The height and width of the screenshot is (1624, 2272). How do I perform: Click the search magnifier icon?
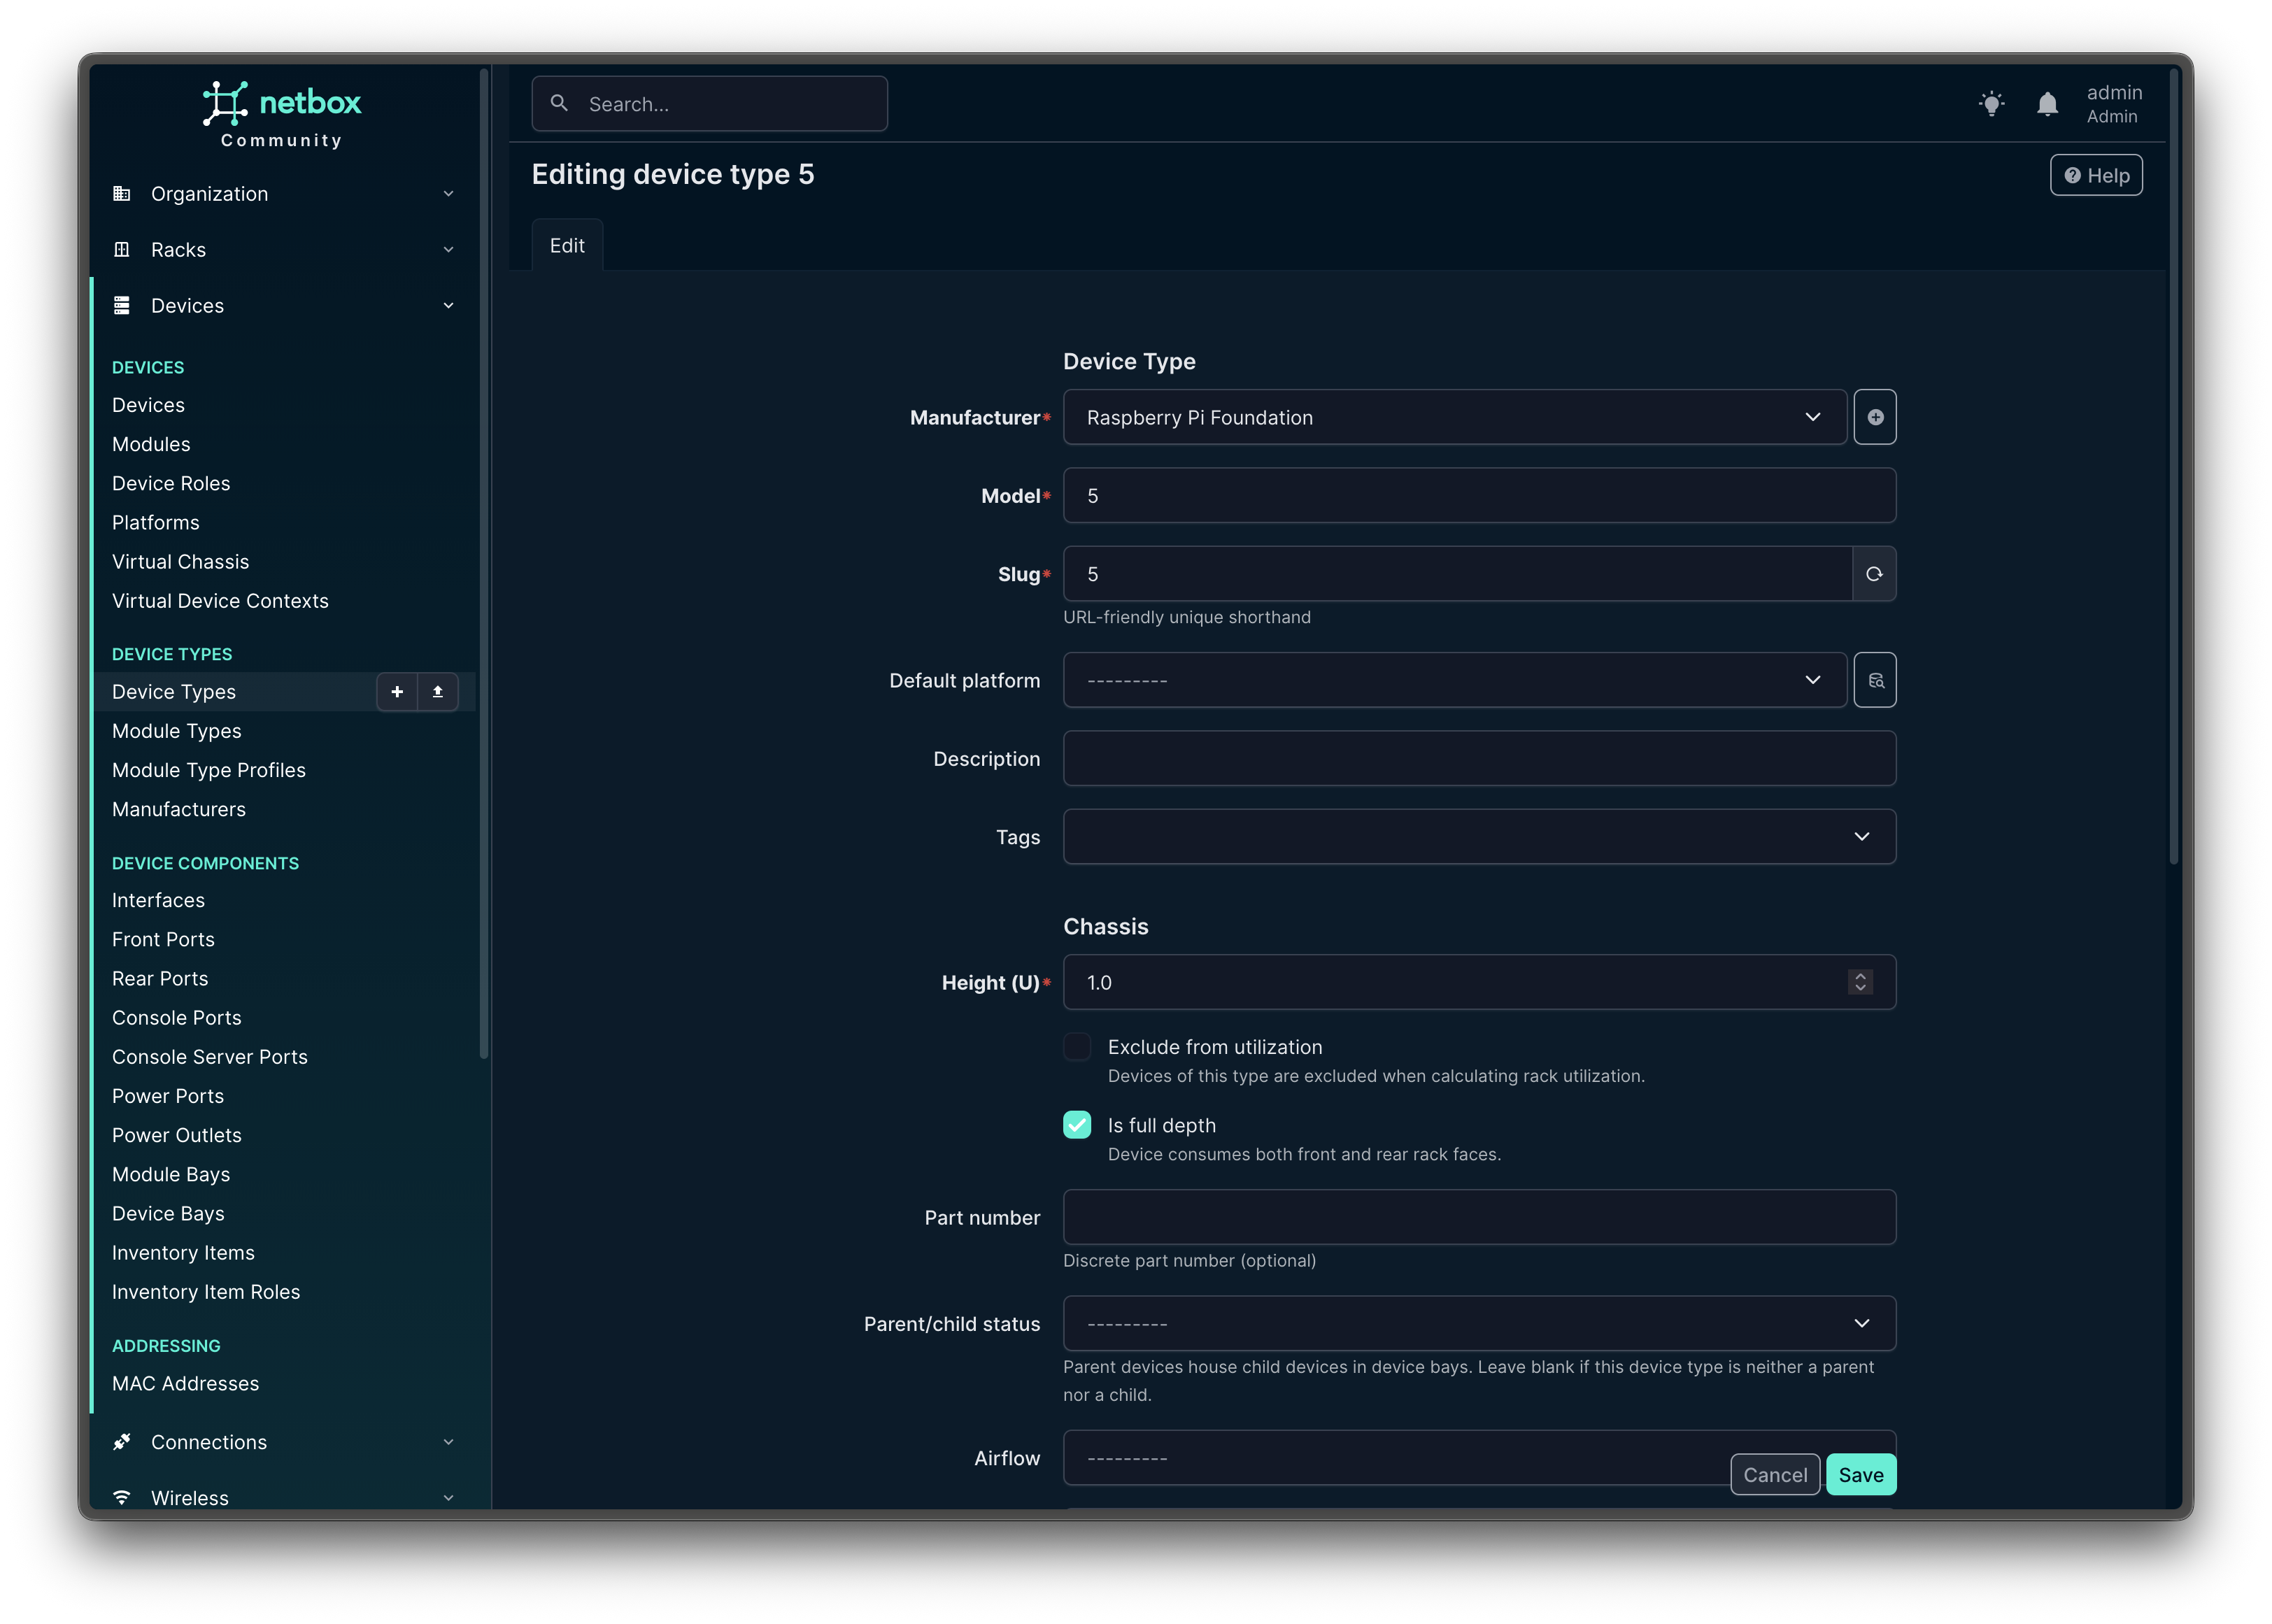pos(560,103)
